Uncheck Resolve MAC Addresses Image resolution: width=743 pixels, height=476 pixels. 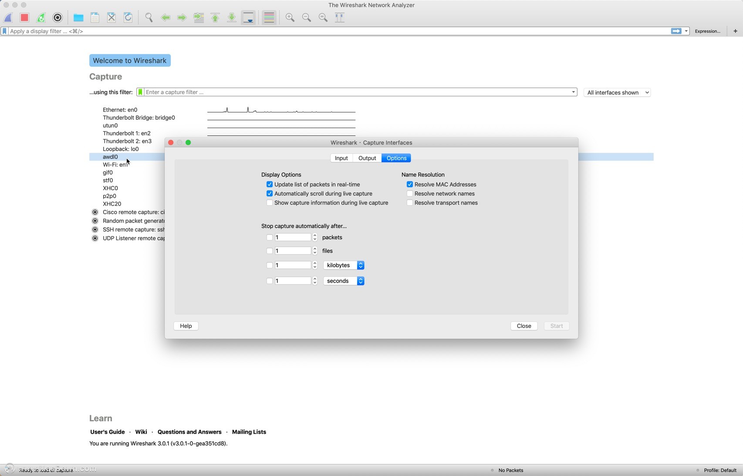[410, 185]
